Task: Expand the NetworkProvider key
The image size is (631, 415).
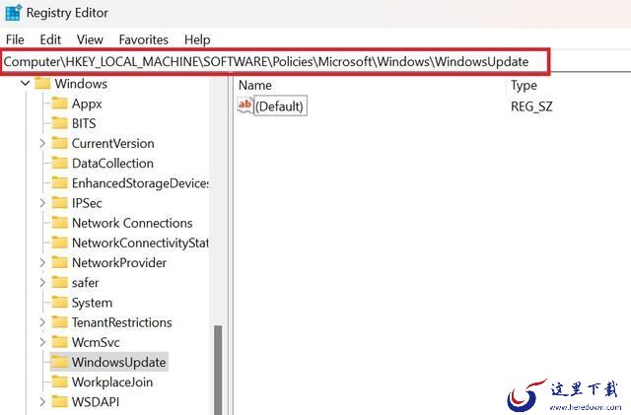Action: pyautogui.click(x=42, y=262)
